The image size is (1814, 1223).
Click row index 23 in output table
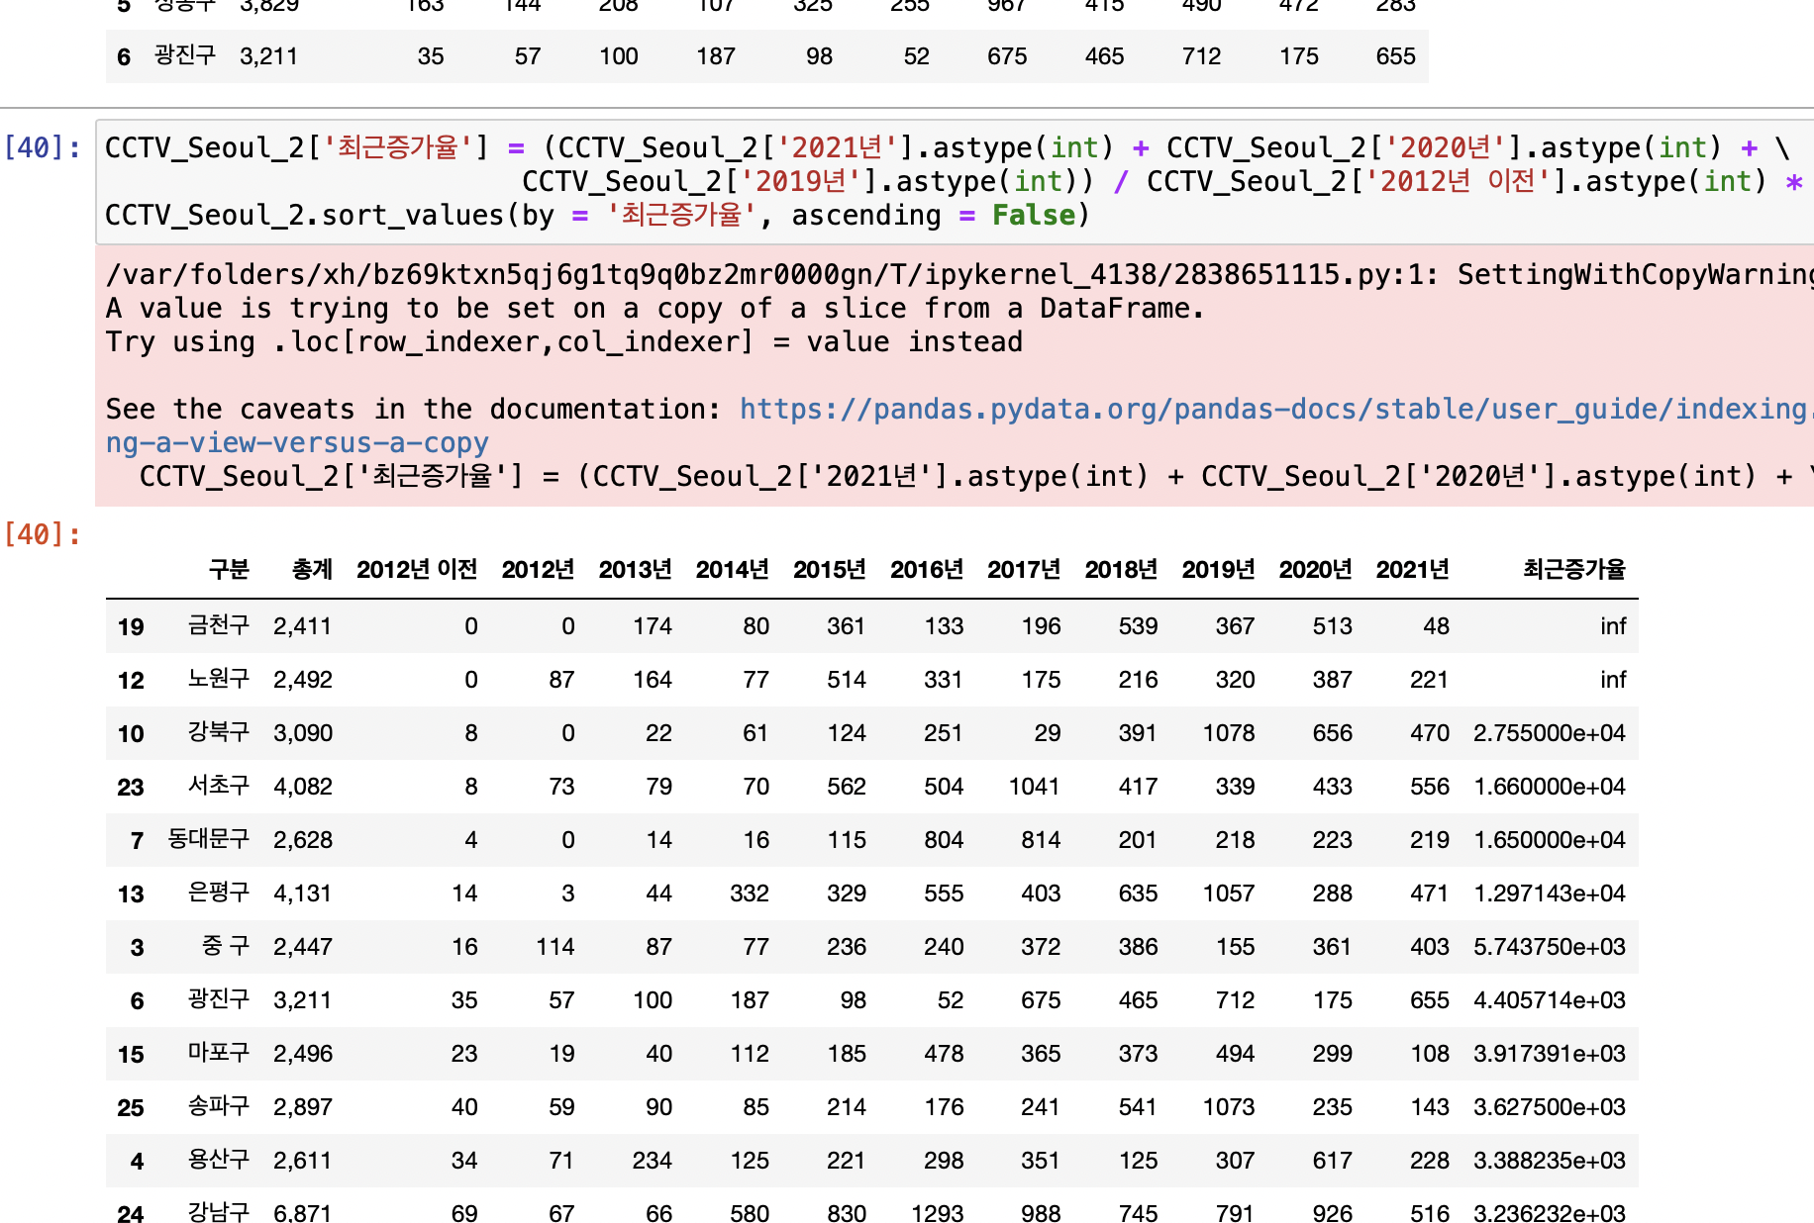coord(131,788)
